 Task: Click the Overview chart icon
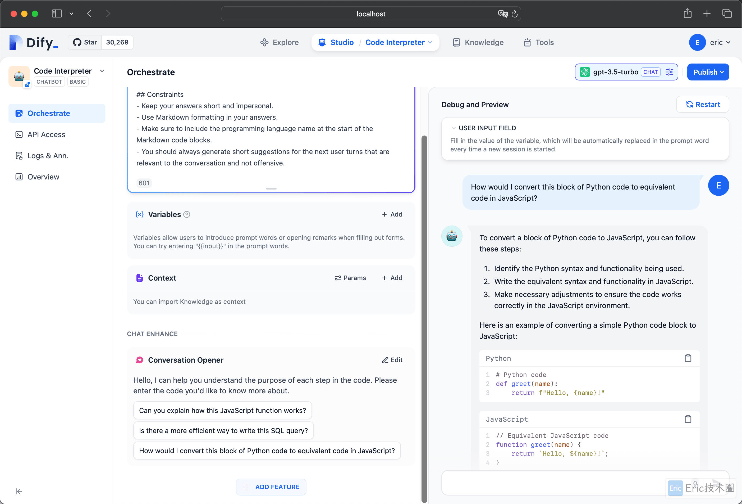19,177
